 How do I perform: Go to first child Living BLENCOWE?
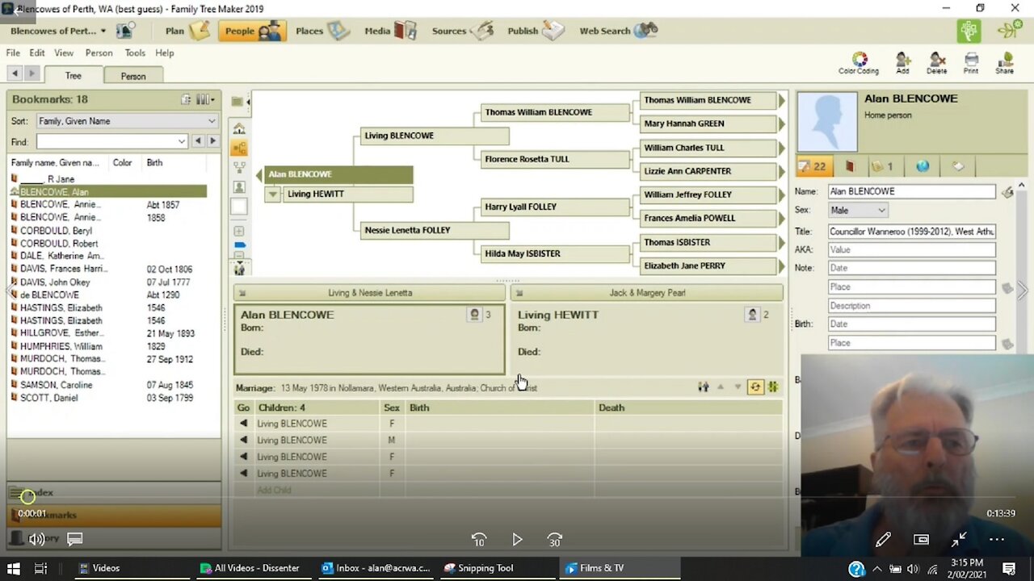pos(243,424)
